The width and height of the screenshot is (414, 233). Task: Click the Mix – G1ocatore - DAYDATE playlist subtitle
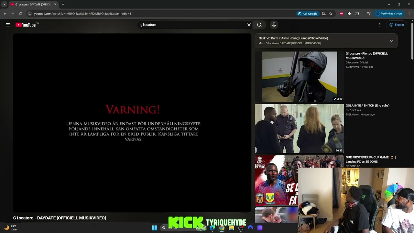(289, 43)
